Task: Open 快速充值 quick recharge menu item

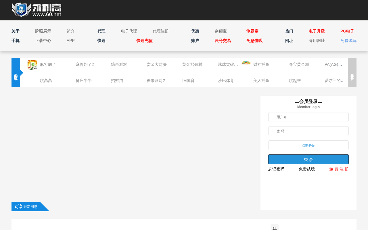Action: [144, 41]
